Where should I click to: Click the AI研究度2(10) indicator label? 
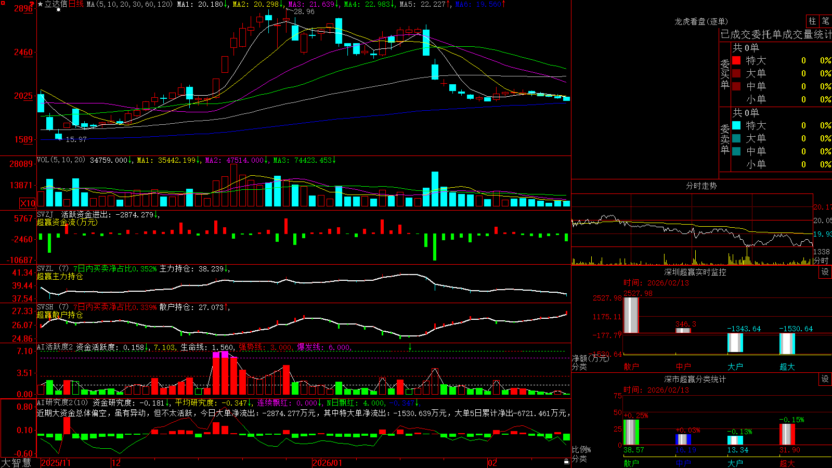click(x=62, y=402)
